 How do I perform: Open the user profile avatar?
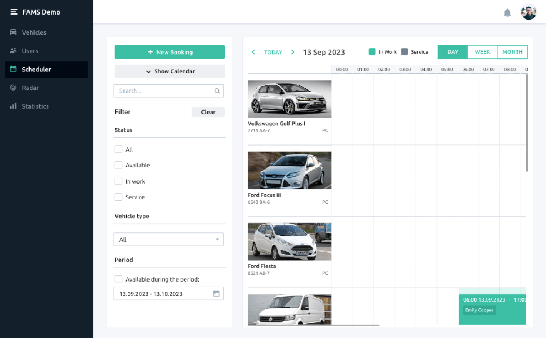pyautogui.click(x=528, y=12)
